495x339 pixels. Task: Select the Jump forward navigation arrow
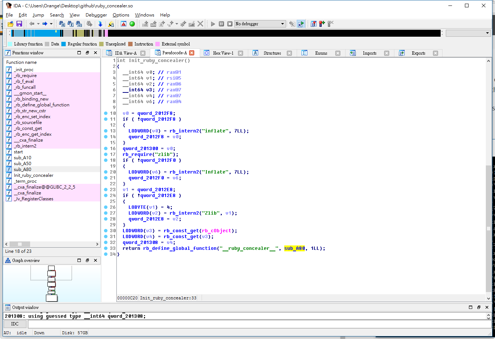(x=45, y=24)
